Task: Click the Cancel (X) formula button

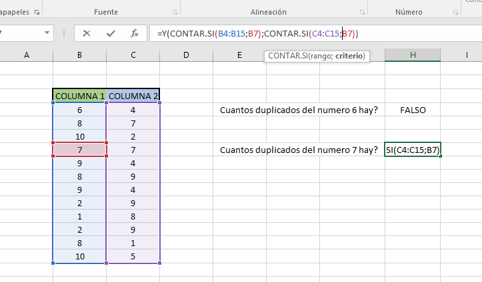Action: pos(87,33)
